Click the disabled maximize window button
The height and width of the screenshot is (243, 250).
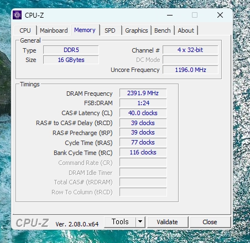coord(195,15)
